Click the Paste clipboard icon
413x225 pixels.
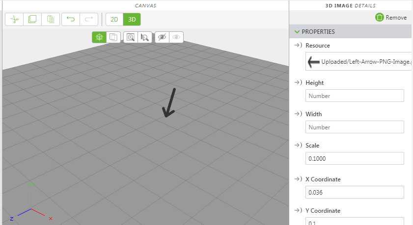(51, 20)
